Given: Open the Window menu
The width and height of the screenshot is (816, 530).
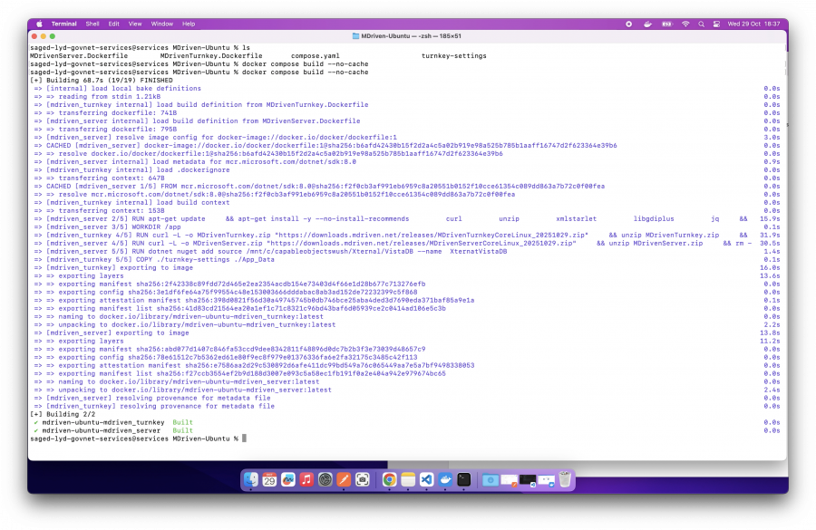Looking at the screenshot, I should [164, 24].
